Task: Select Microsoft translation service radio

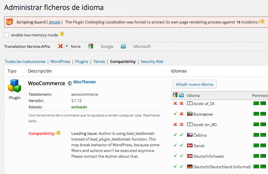Action: (x=130, y=46)
